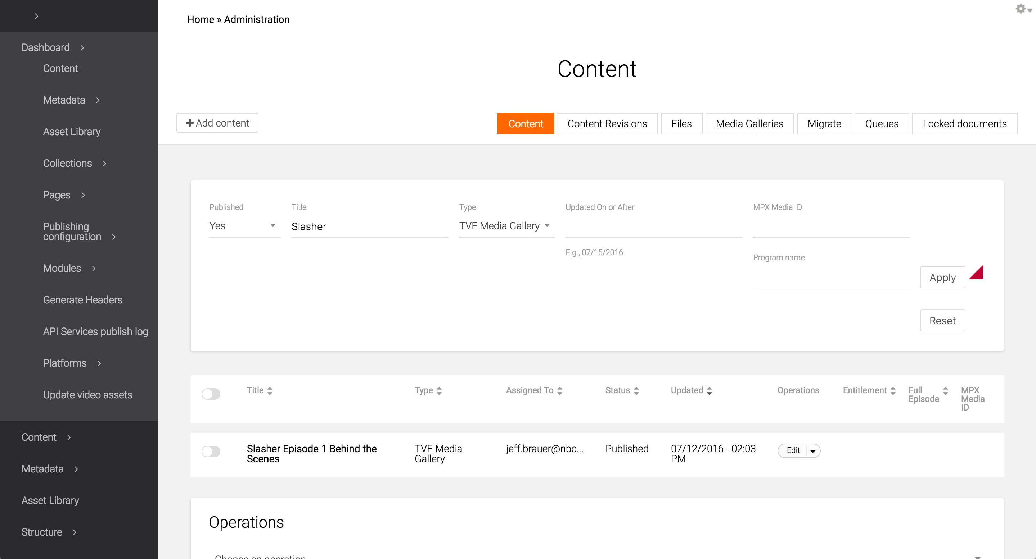
Task: Click the Status column sort icon
Action: point(636,391)
